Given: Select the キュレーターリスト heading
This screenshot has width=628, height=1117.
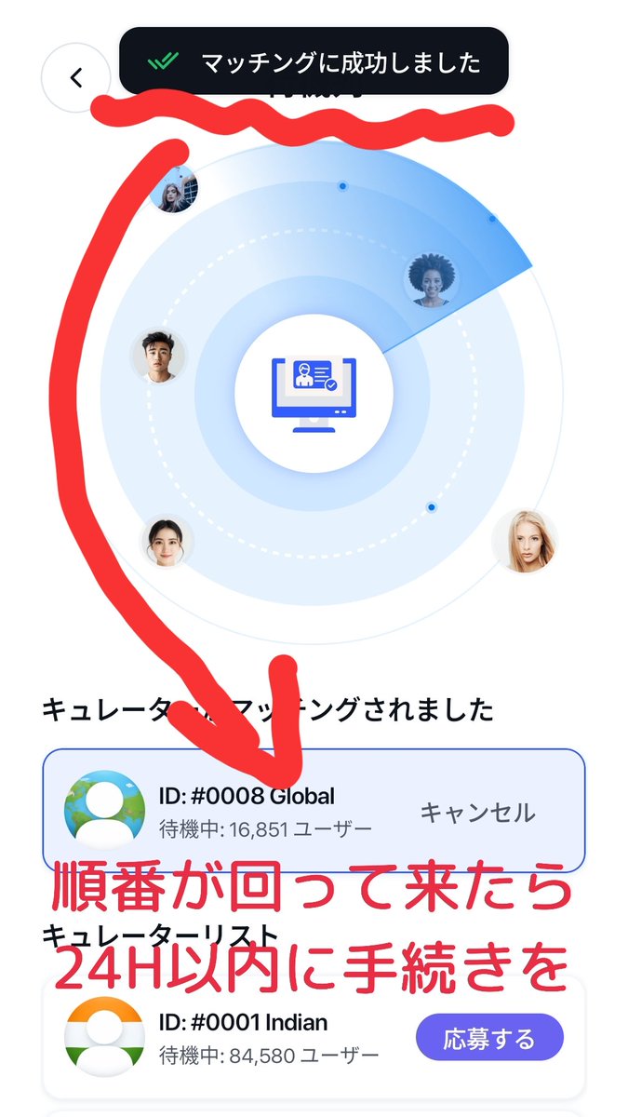Looking at the screenshot, I should [x=159, y=935].
